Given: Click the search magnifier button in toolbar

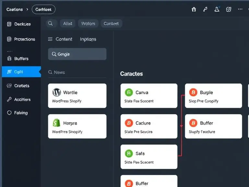Looking at the screenshot, I should [50, 23].
